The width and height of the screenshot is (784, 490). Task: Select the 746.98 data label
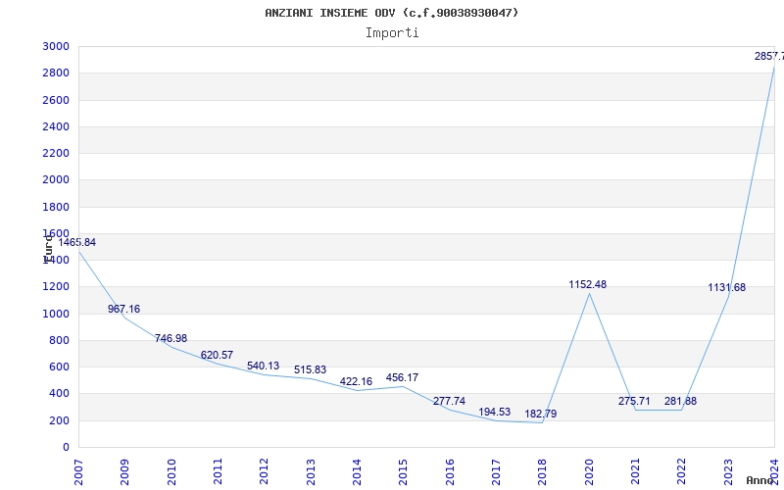[x=171, y=338]
